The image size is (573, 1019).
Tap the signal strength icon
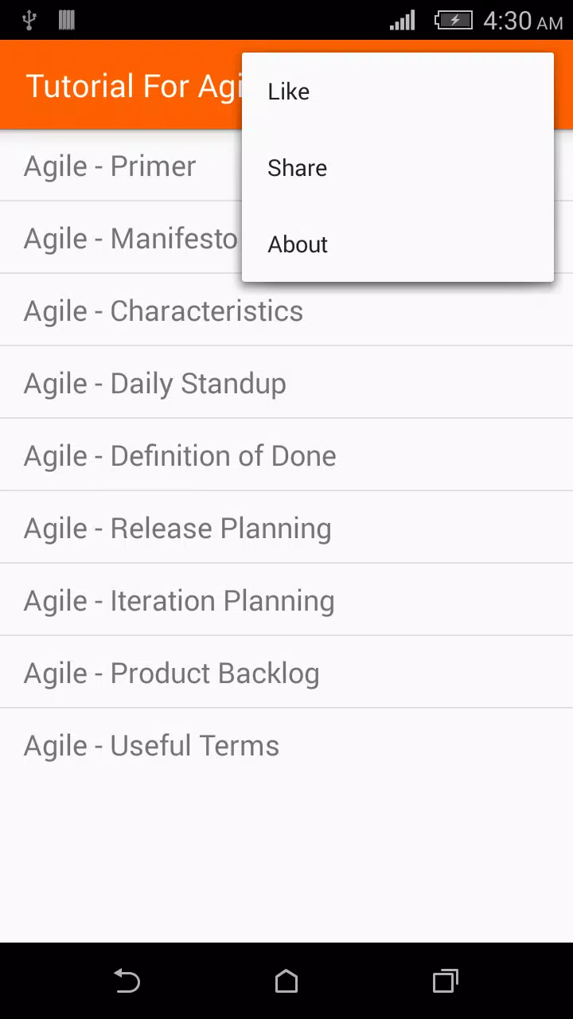click(403, 21)
